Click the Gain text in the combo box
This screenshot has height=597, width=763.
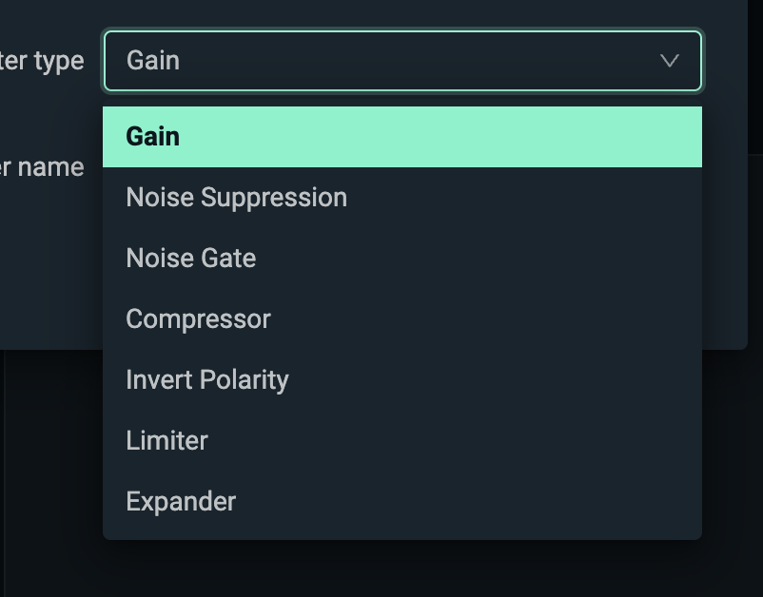tap(153, 61)
